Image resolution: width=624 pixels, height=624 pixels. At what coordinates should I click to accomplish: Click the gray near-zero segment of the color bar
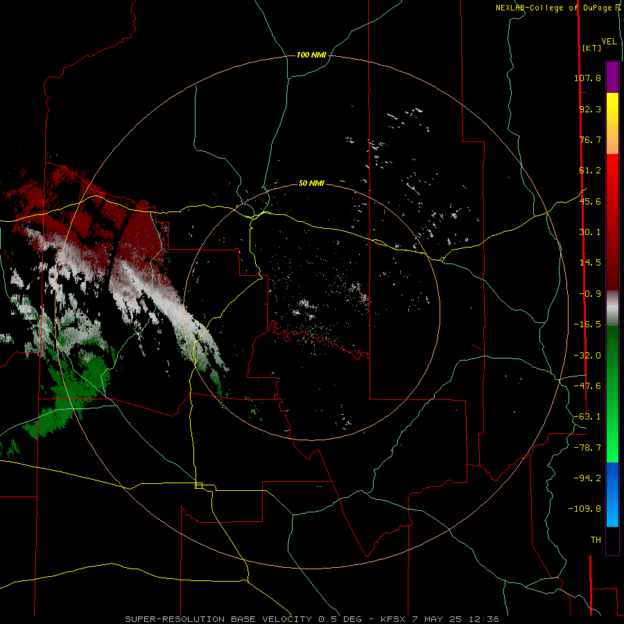click(612, 307)
